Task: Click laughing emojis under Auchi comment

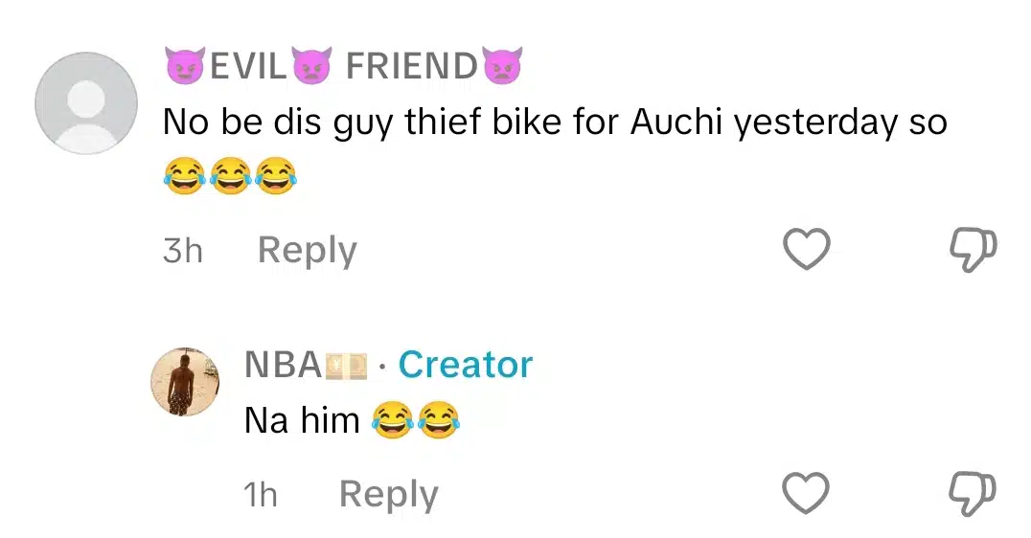Action: (x=230, y=175)
